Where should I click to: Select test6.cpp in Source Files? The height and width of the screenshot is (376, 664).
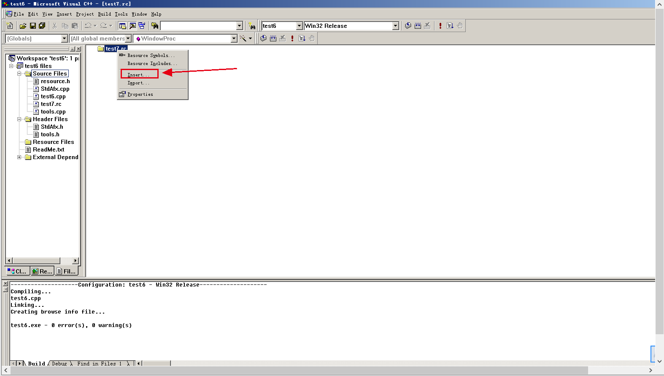pos(53,96)
